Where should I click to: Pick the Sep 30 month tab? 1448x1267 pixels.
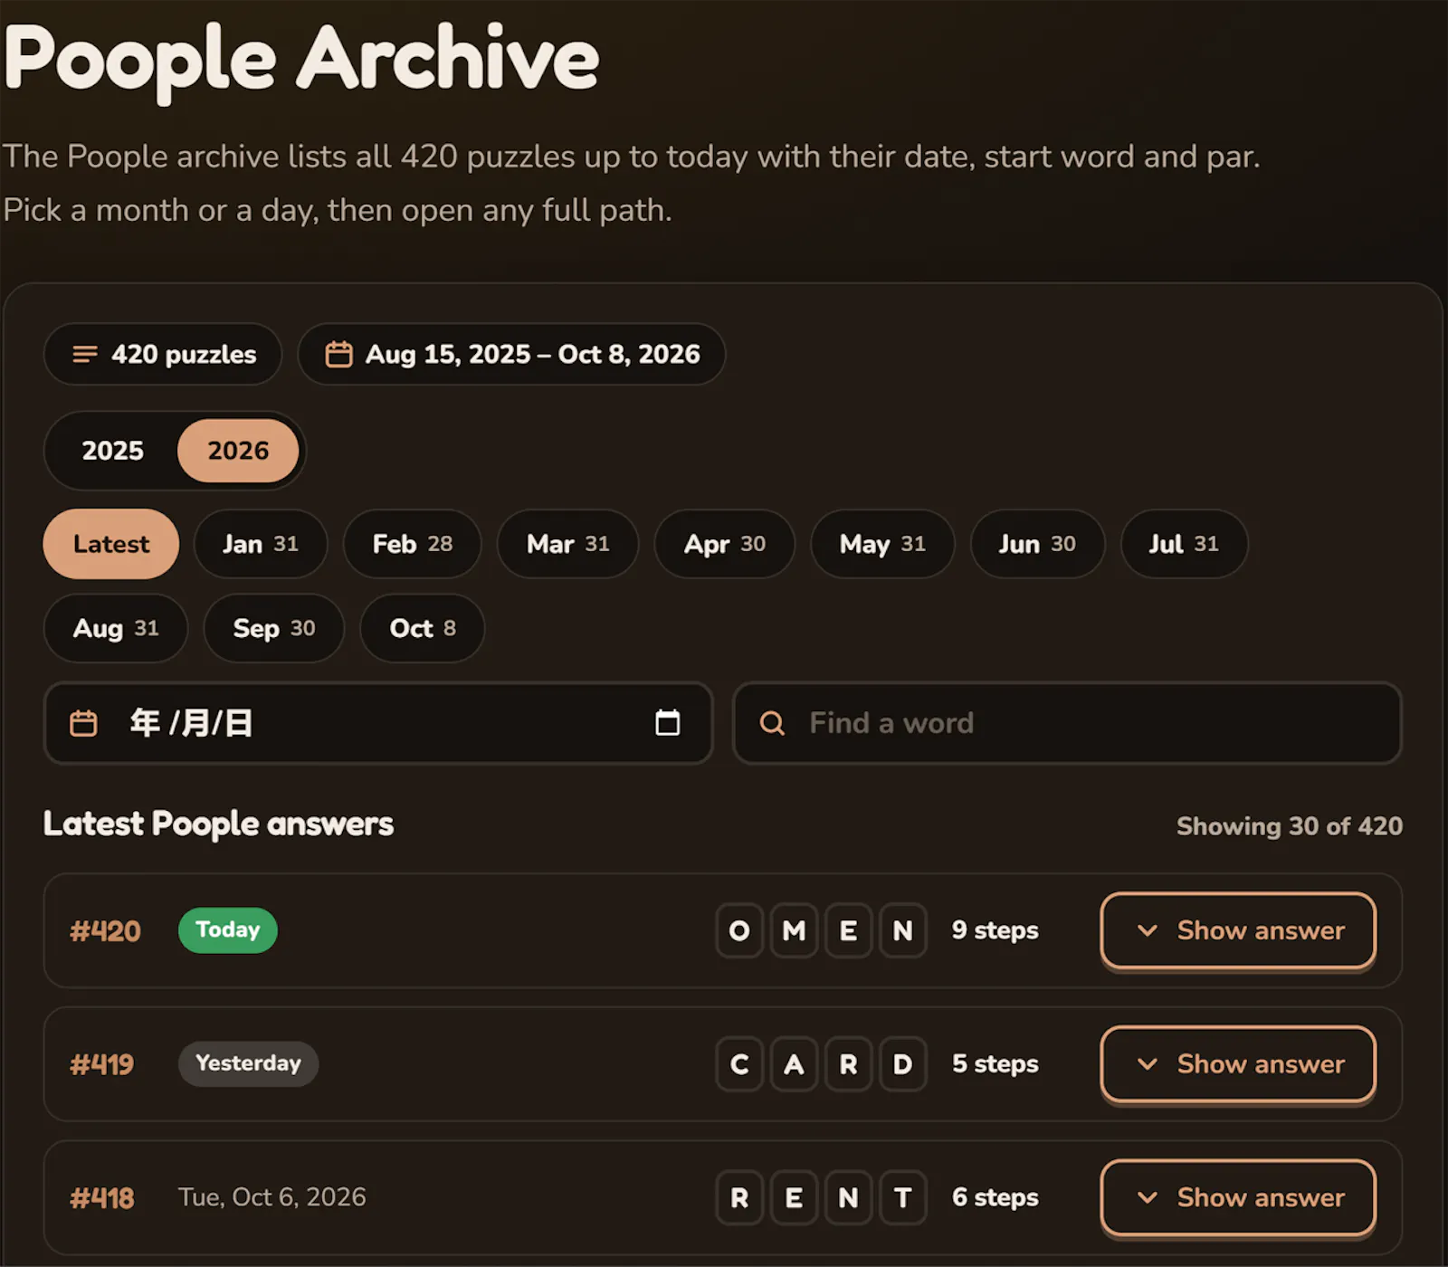point(274,628)
